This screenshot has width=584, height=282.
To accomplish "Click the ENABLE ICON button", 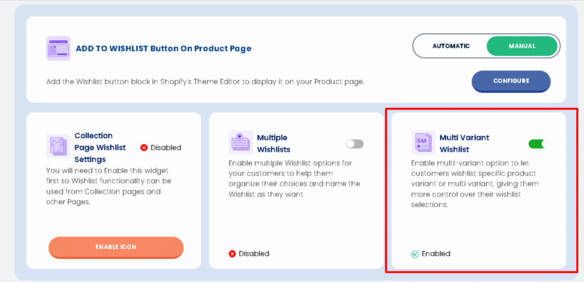I will point(116,247).
